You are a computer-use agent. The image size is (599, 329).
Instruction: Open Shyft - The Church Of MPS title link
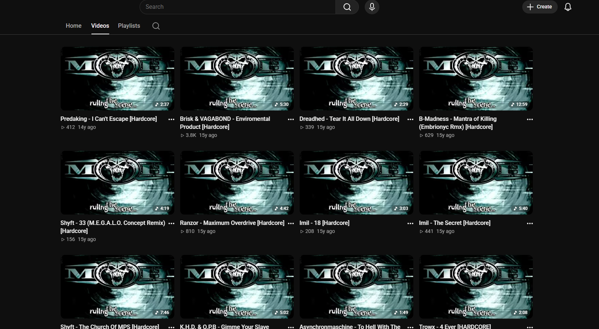click(x=110, y=326)
